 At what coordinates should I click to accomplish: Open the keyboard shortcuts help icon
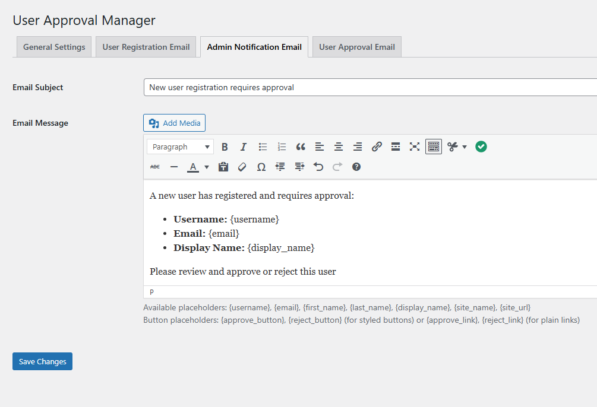click(x=356, y=167)
